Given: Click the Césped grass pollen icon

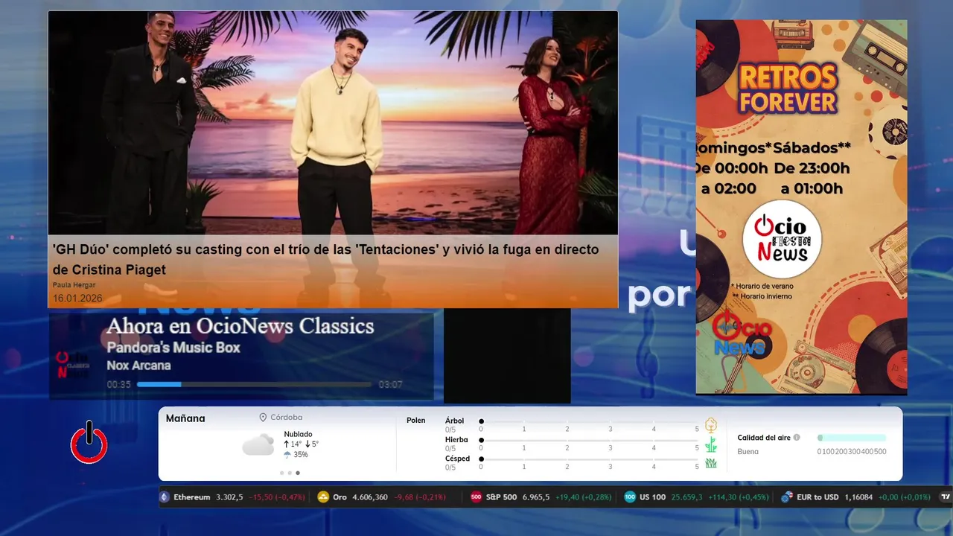Looking at the screenshot, I should (711, 463).
